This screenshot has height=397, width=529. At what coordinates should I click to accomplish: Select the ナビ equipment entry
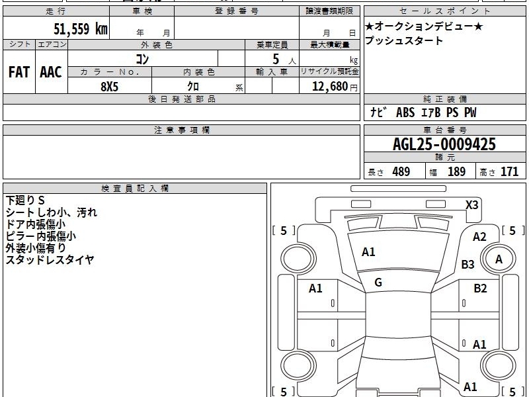pos(378,112)
